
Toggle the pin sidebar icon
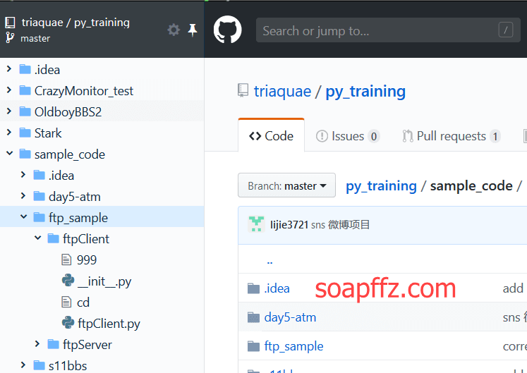193,30
